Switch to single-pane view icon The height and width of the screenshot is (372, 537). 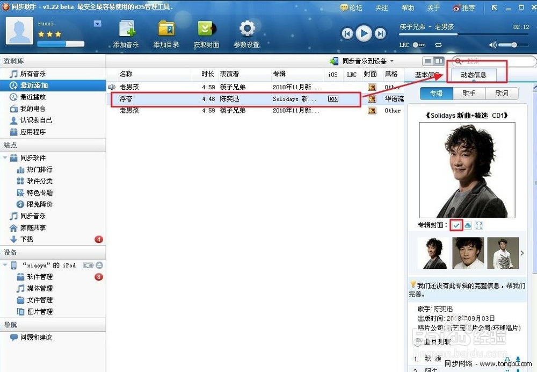pyautogui.click(x=428, y=61)
